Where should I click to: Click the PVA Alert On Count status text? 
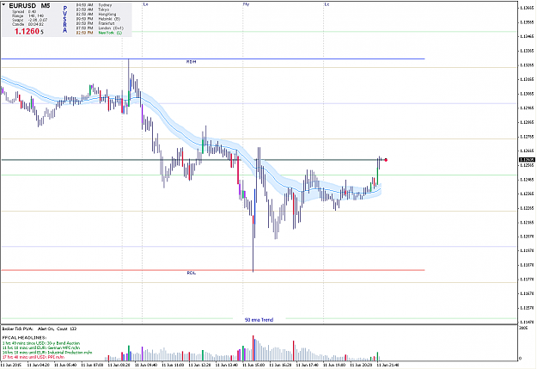tap(40, 329)
